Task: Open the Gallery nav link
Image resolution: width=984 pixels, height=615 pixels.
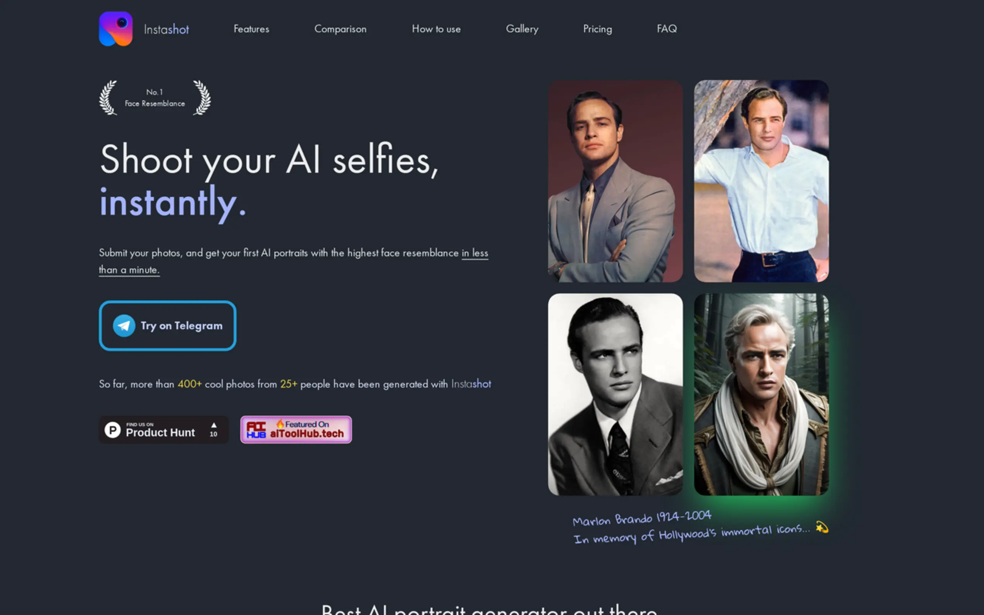Action: pos(522,29)
